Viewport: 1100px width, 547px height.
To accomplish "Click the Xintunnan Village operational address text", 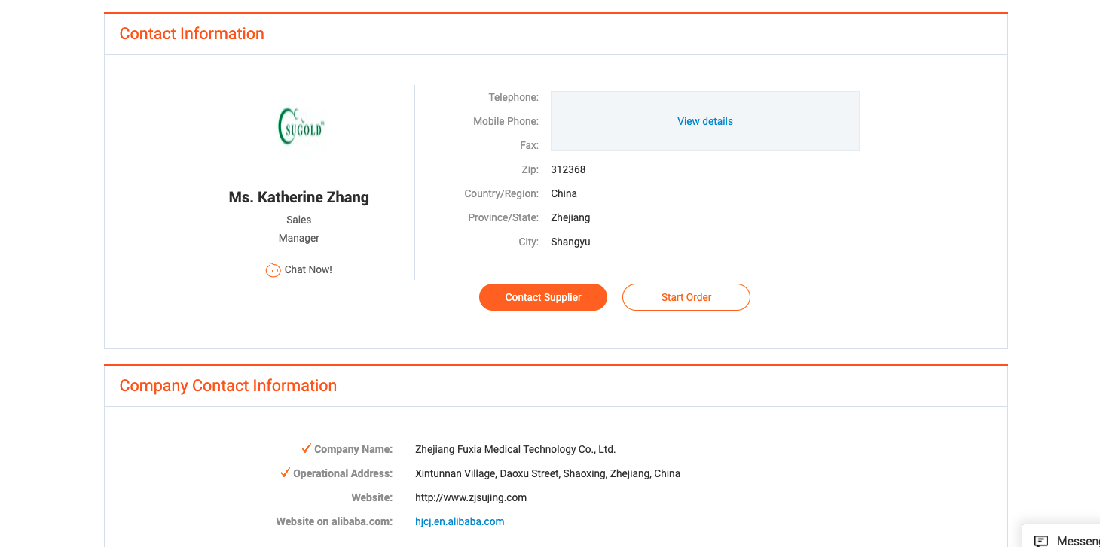I will (548, 473).
